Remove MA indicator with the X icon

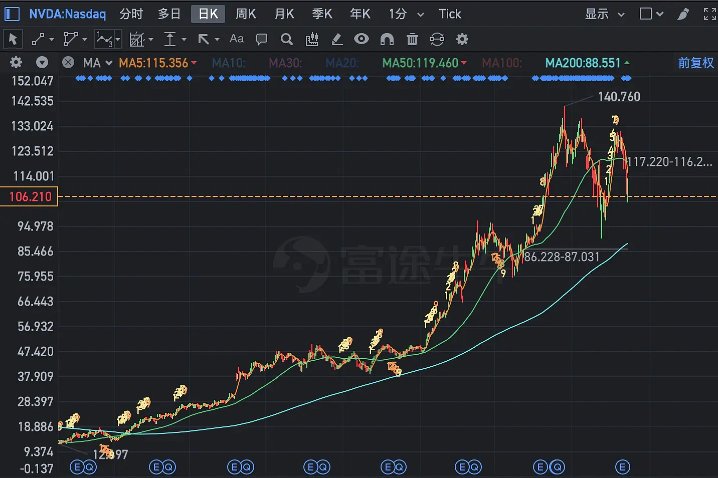click(x=68, y=63)
